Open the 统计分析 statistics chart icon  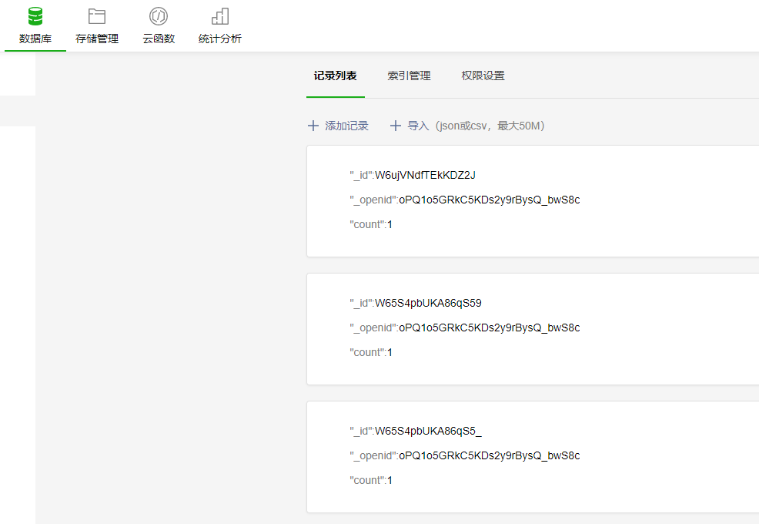coord(220,16)
